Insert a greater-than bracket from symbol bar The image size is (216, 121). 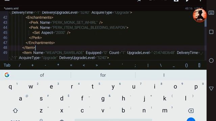point(97,65)
